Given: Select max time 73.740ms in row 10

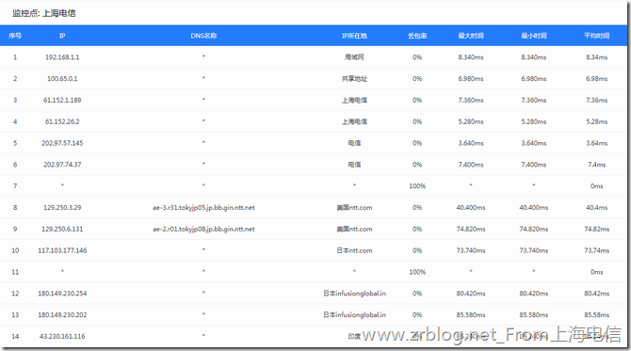Looking at the screenshot, I should pos(471,250).
